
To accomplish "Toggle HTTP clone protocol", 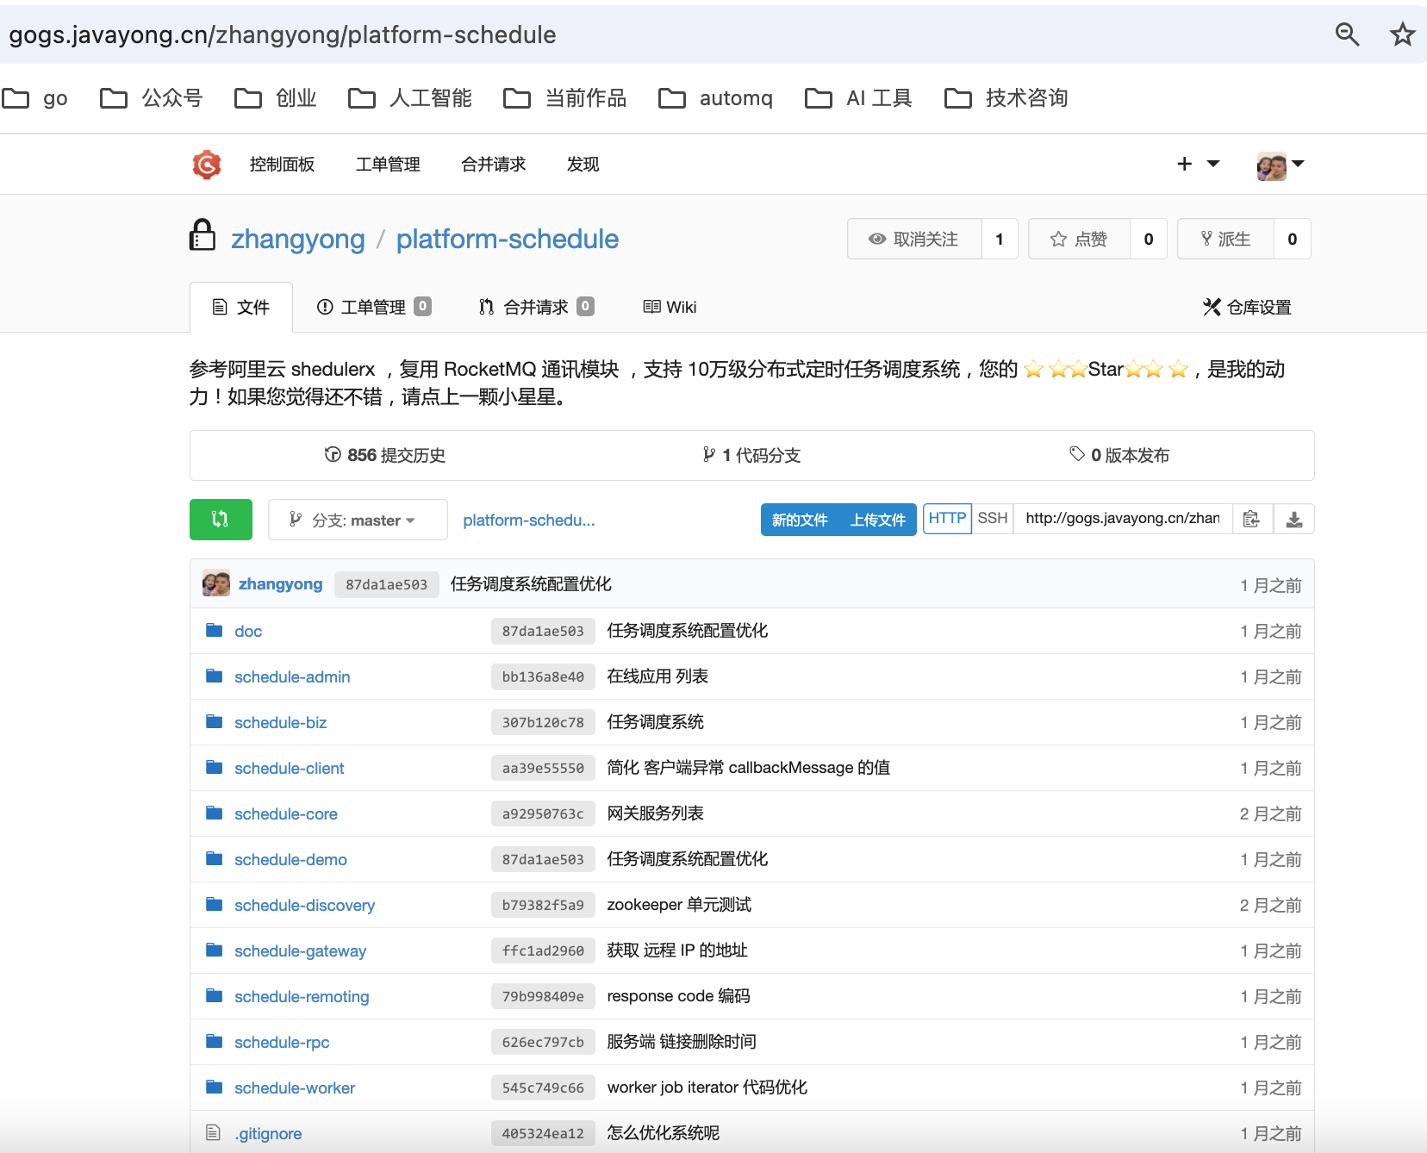I will point(947,518).
